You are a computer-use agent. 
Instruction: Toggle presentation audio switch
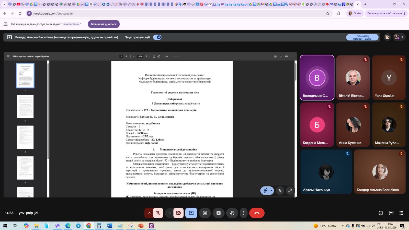[157, 37]
